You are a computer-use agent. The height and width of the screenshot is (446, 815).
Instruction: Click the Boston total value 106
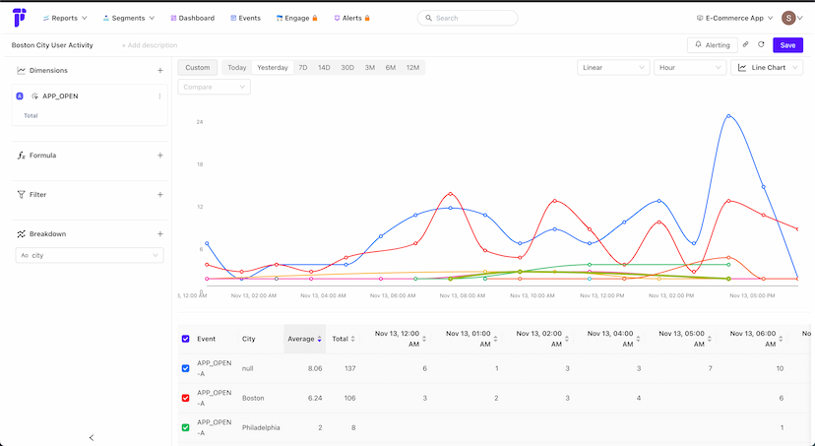(x=349, y=398)
